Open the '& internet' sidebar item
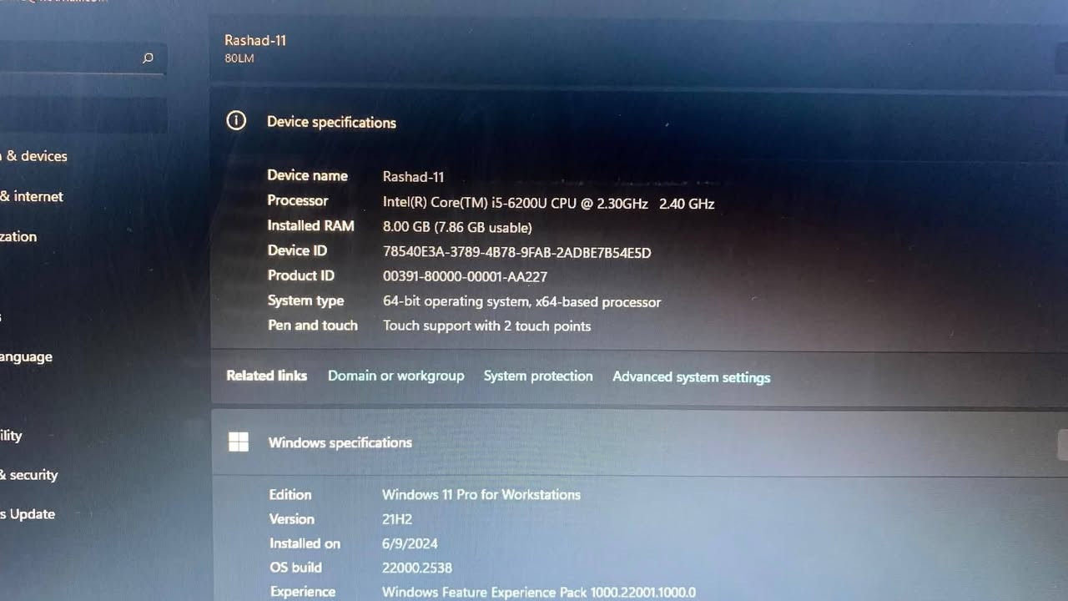Screen dimensions: 1068x601 [x=32, y=196]
